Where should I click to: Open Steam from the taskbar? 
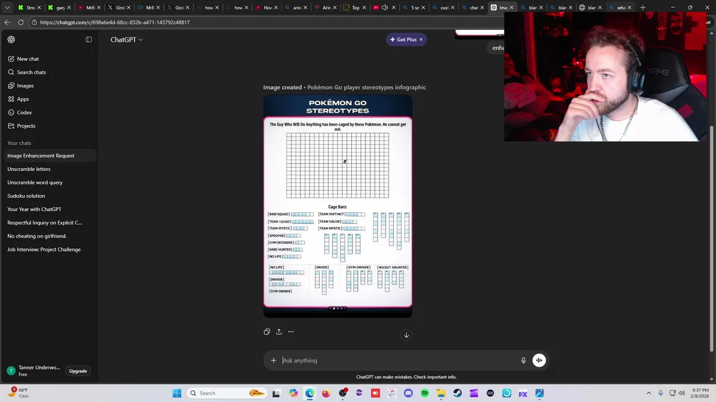458,393
